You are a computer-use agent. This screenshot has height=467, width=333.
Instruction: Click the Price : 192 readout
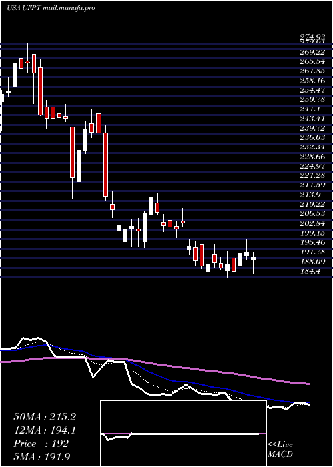(x=41, y=444)
